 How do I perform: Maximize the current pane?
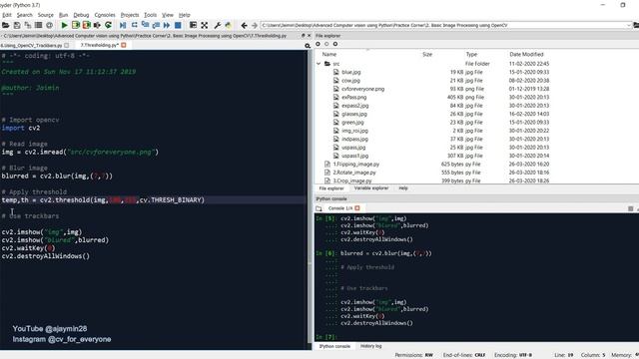(193, 25)
